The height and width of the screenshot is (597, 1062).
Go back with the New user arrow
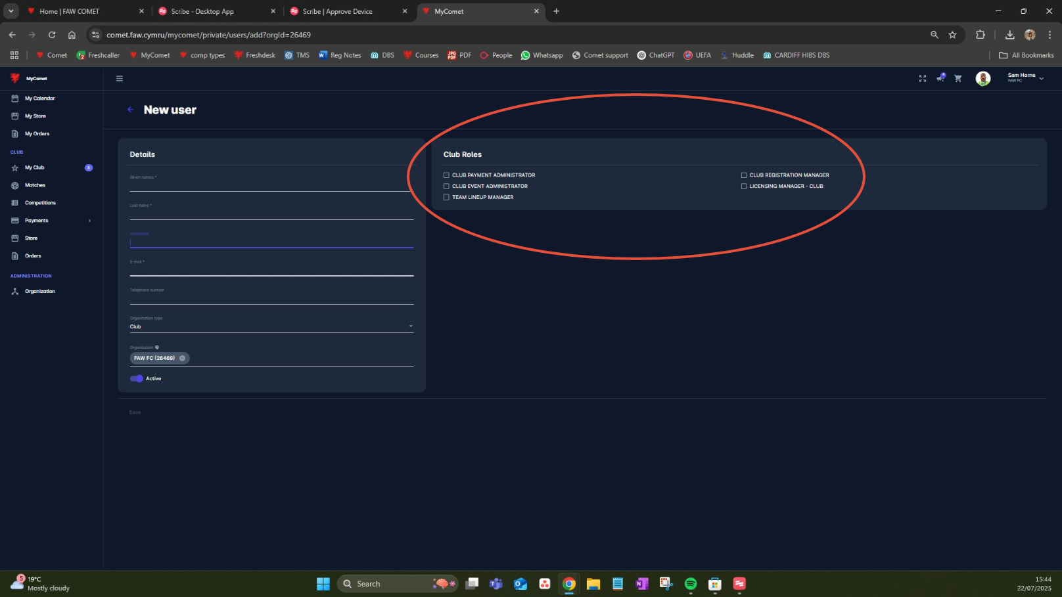point(130,110)
